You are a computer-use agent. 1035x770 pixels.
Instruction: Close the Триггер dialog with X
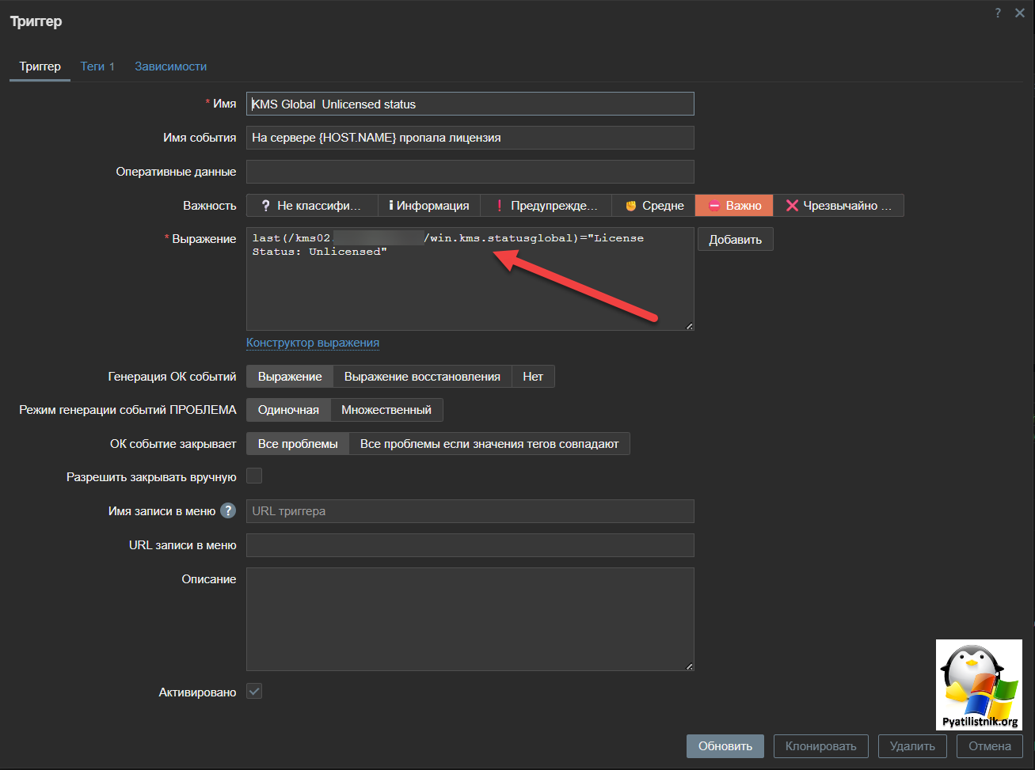[x=1020, y=13]
